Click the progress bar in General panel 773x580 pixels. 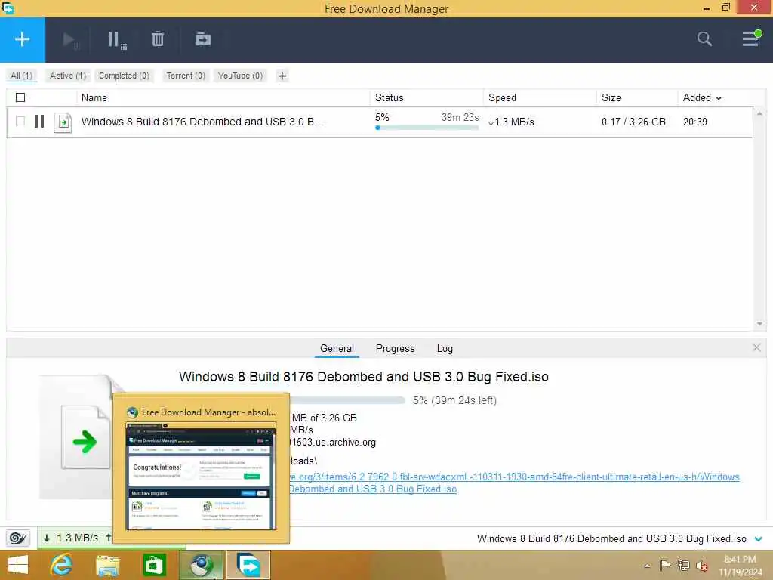(x=347, y=400)
